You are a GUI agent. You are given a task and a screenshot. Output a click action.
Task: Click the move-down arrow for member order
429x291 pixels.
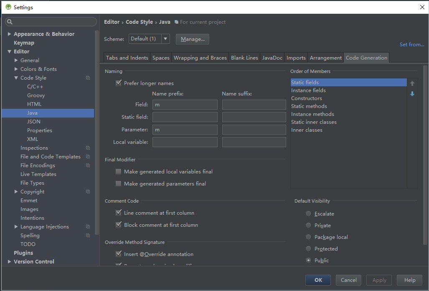412,94
